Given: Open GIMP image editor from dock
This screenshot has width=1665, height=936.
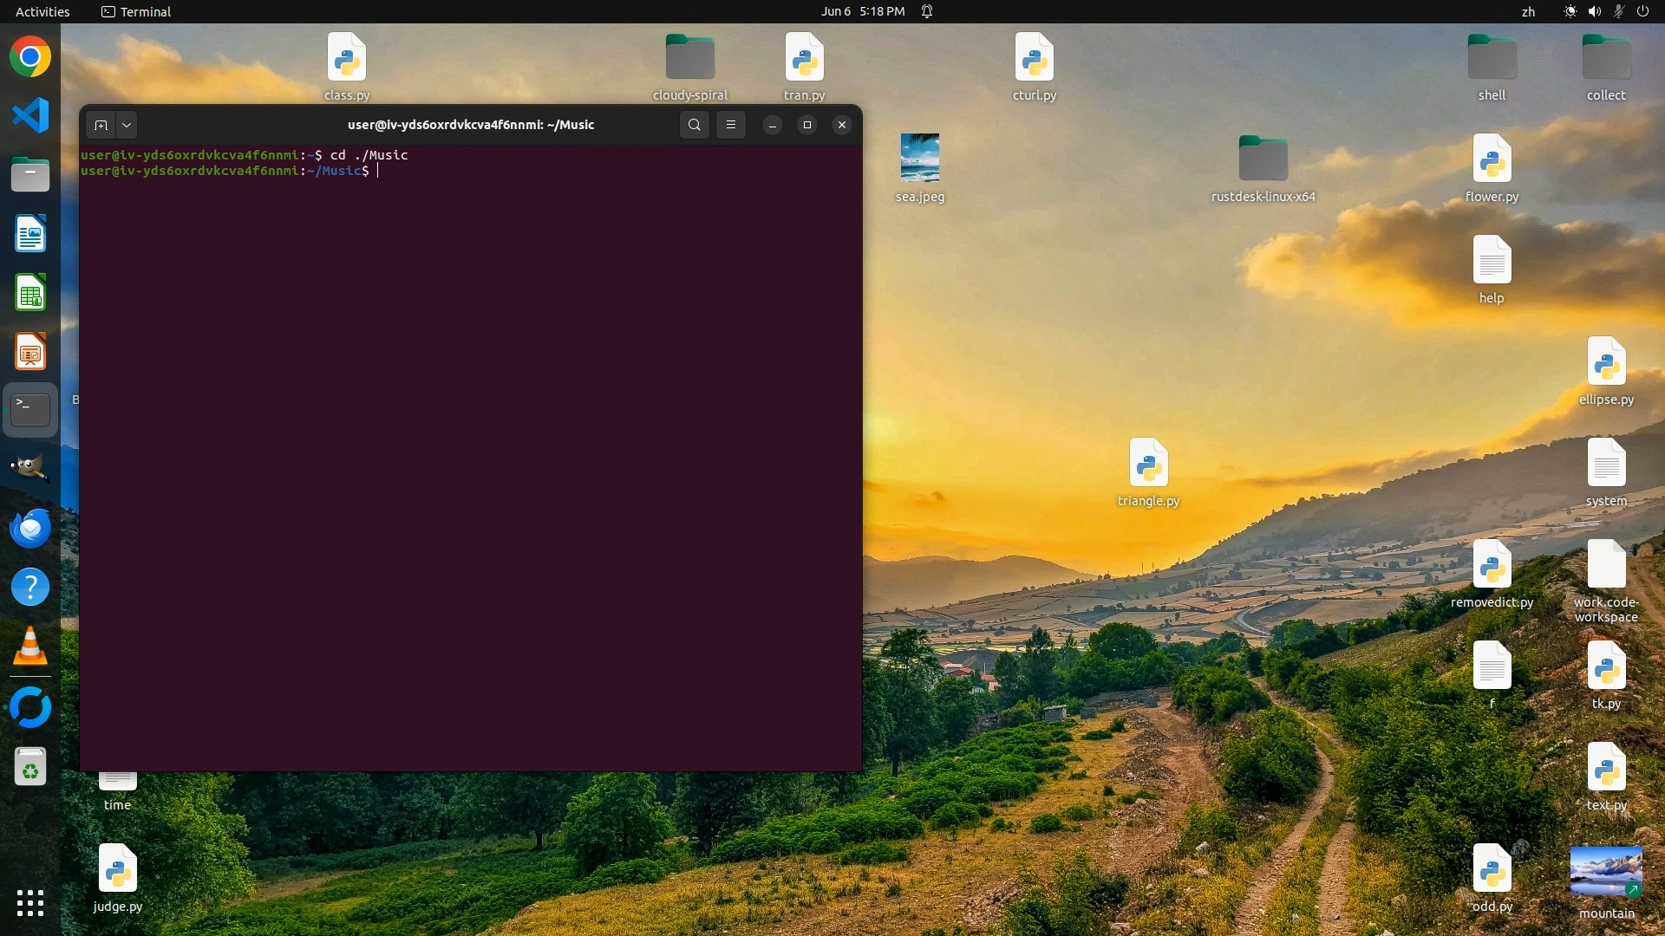Looking at the screenshot, I should coord(30,469).
